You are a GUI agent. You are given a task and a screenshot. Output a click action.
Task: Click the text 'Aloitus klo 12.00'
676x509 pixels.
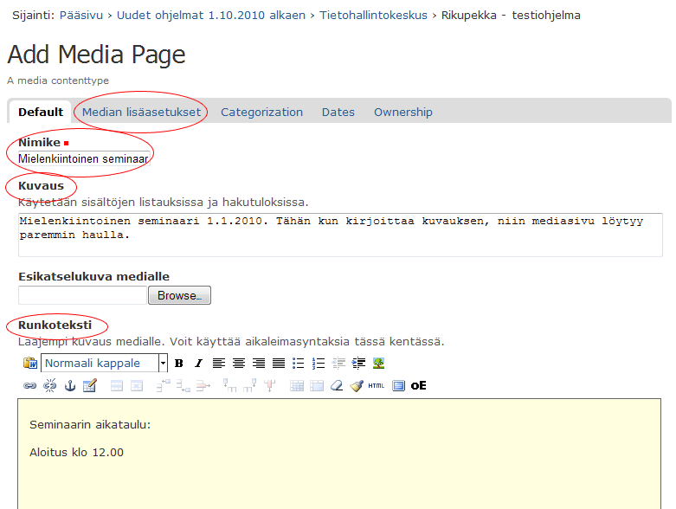pyautogui.click(x=76, y=452)
